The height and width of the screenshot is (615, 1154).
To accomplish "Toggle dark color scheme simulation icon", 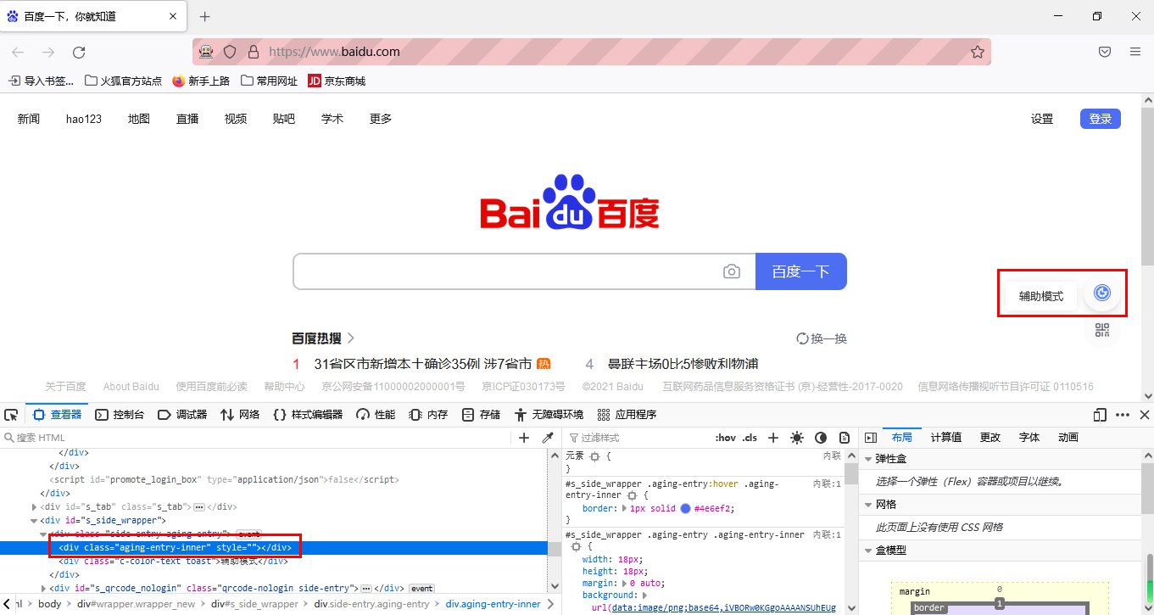I will coord(821,438).
